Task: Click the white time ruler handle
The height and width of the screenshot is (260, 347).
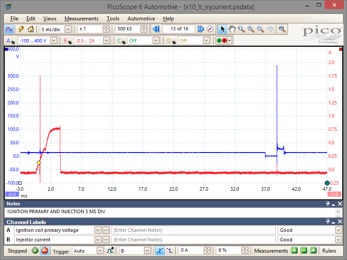Action: 20,183
